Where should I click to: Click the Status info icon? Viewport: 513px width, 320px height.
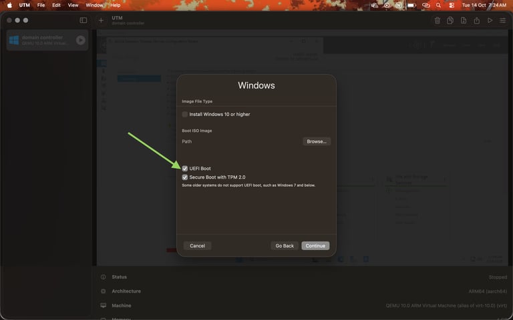tap(104, 277)
